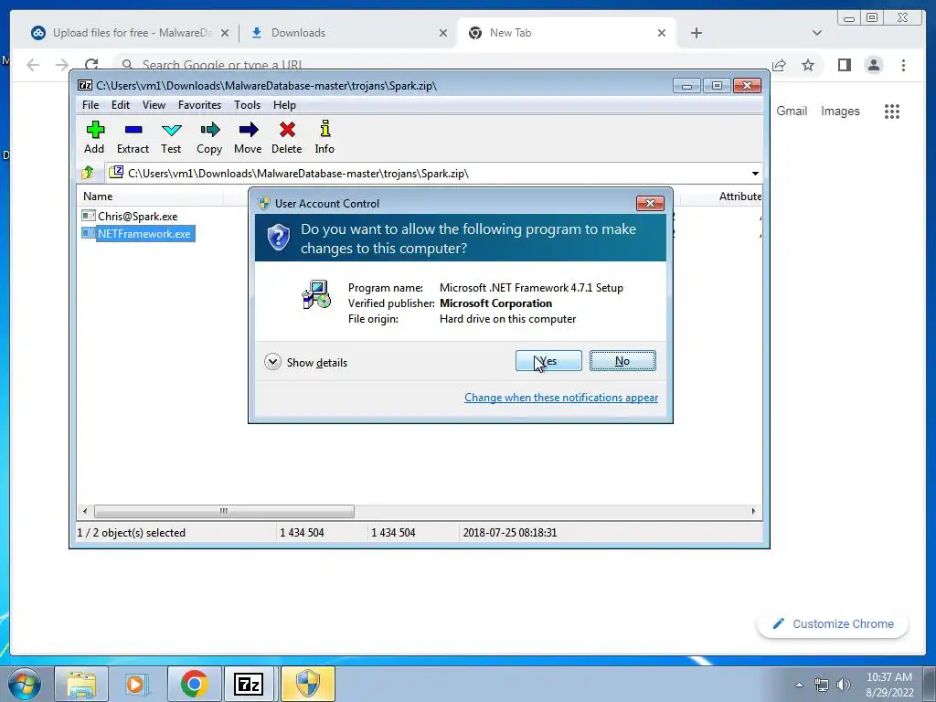This screenshot has width=936, height=702.
Task: Go up one folder level in 7-Zip
Action: pos(88,173)
